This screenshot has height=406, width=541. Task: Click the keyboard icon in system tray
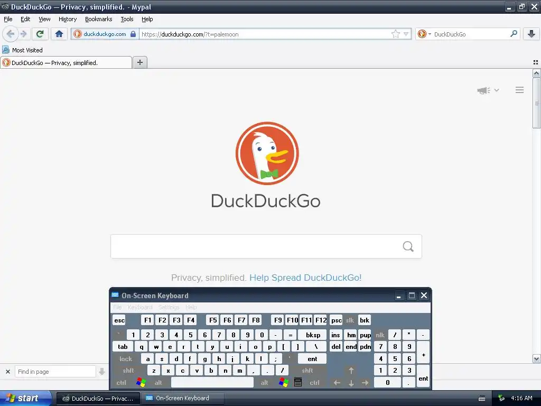pos(482,399)
